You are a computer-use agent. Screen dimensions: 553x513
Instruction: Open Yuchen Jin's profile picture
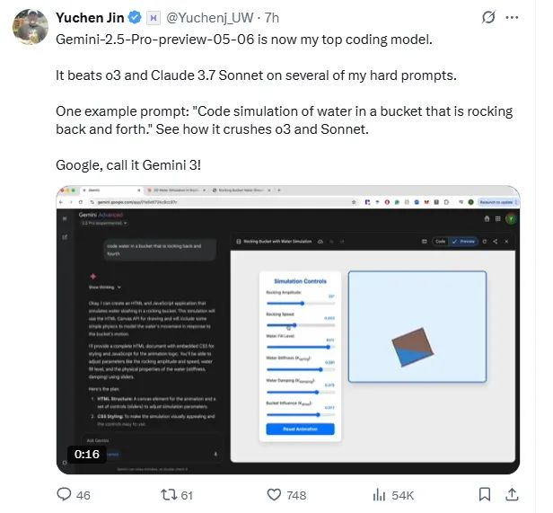[x=30, y=28]
